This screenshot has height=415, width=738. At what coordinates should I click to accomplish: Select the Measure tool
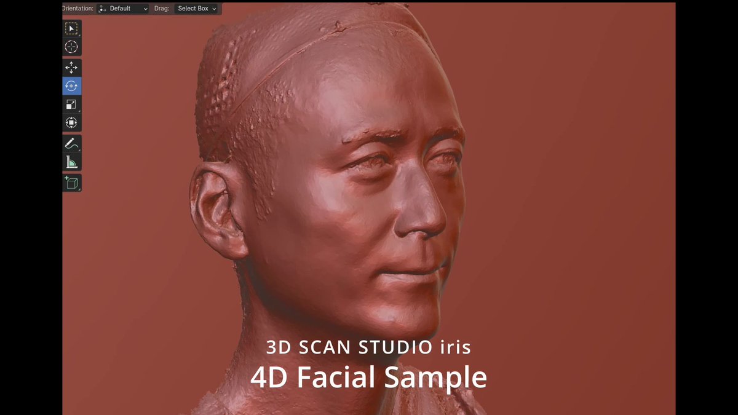71,162
